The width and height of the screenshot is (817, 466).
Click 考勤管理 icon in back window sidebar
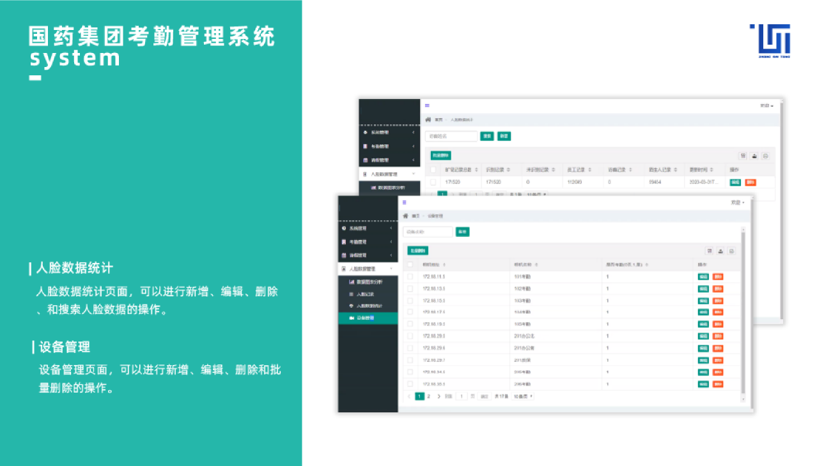tap(365, 146)
